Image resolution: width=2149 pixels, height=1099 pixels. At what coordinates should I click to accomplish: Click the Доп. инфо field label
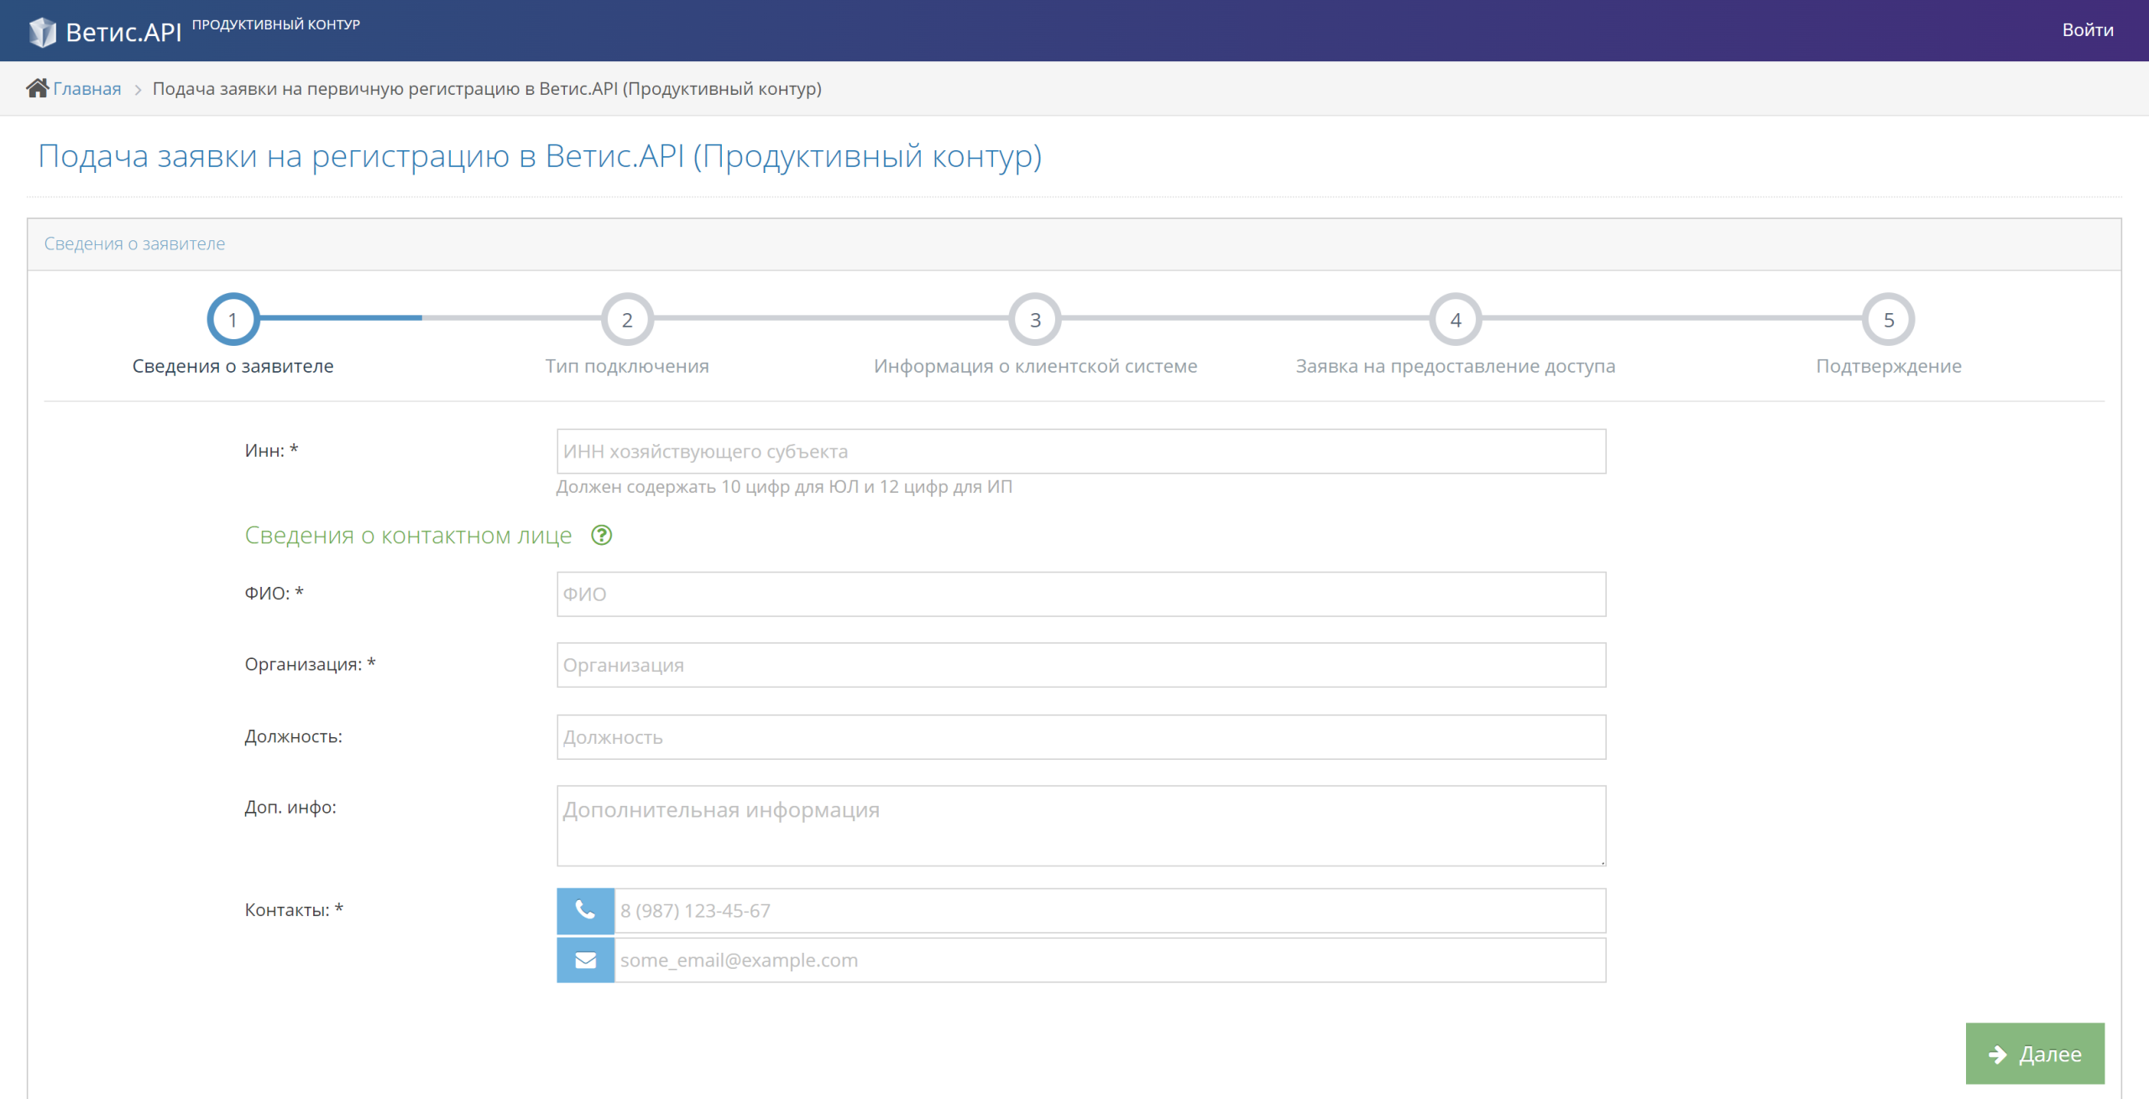(290, 807)
